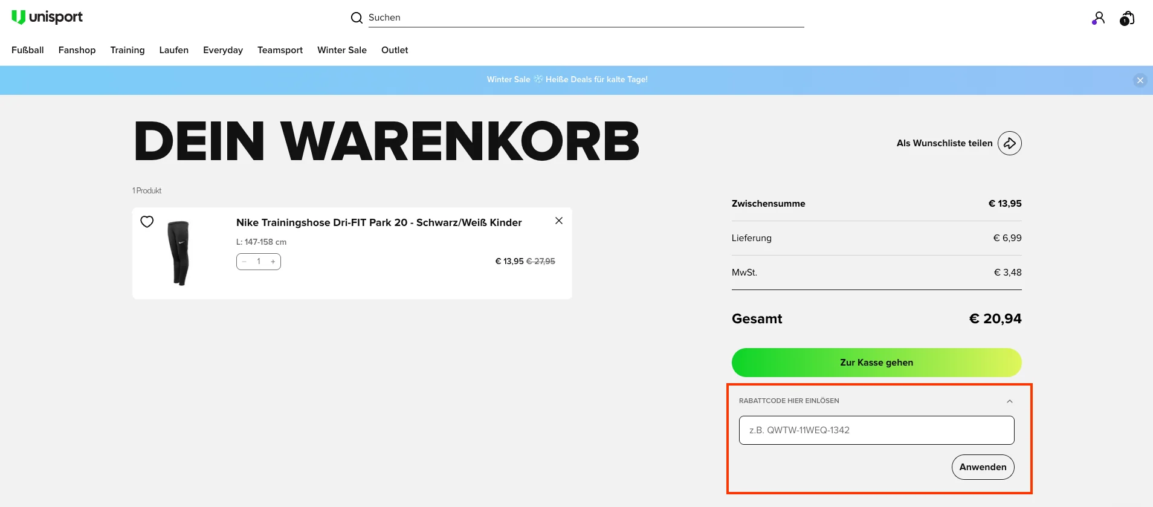
Task: Open the Training menu
Action: (x=128, y=50)
